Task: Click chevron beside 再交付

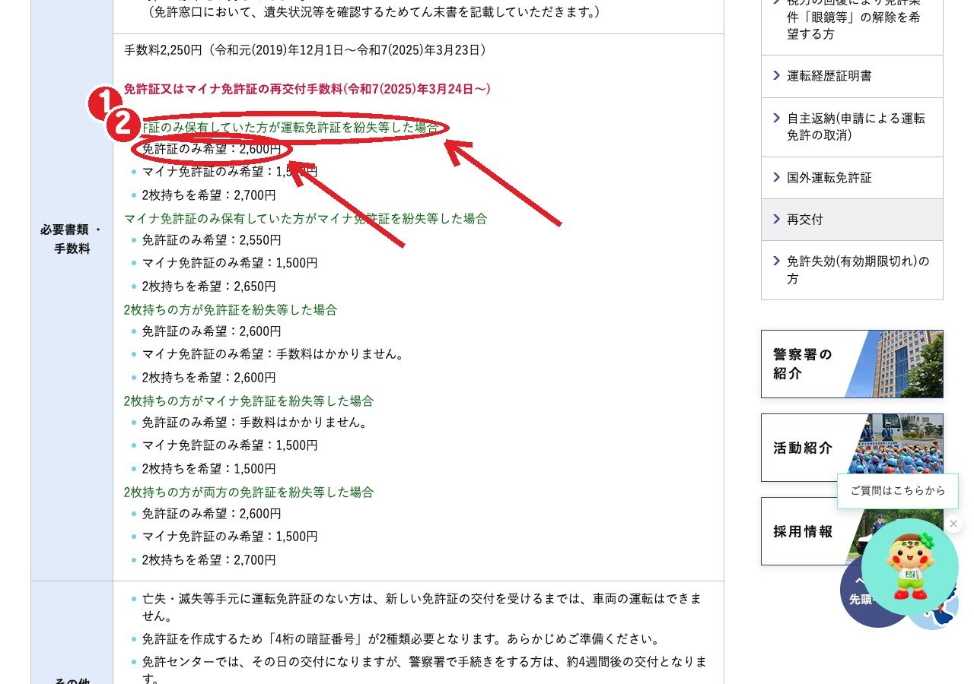Action: coord(776,219)
